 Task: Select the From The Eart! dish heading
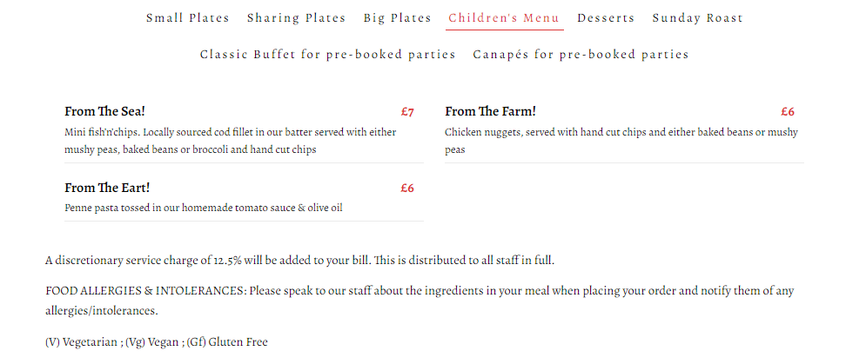(x=108, y=188)
